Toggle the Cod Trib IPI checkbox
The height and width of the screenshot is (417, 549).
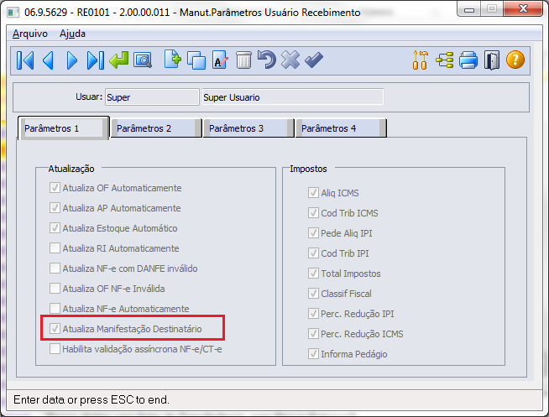tap(313, 253)
